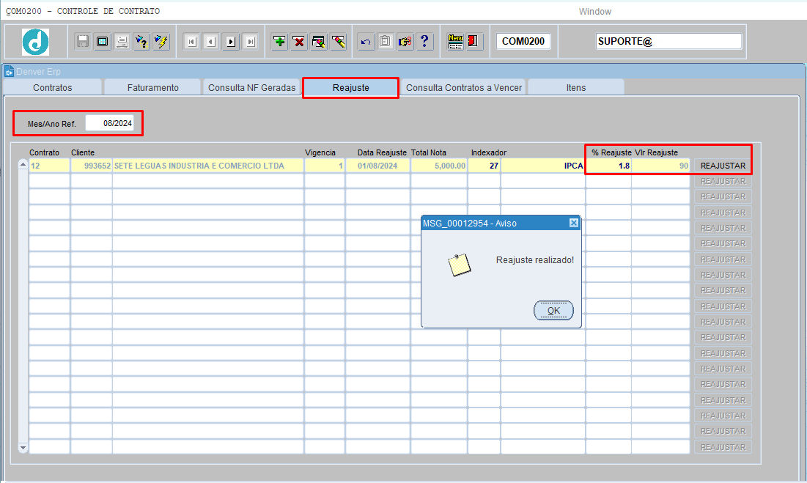Open Consulta Contratos a Vencer tab
The width and height of the screenshot is (807, 483).
click(464, 87)
